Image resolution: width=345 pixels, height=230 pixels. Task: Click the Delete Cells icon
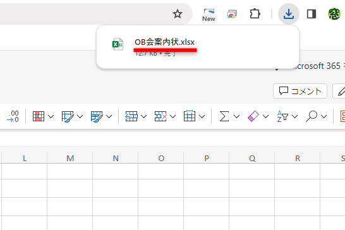click(160, 116)
